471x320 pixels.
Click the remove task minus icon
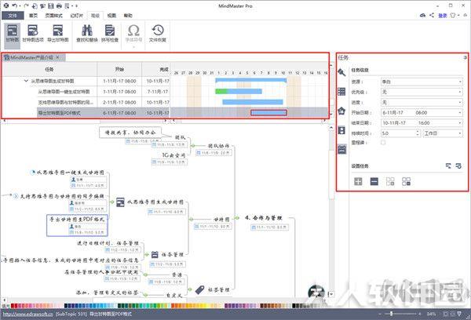point(374,181)
